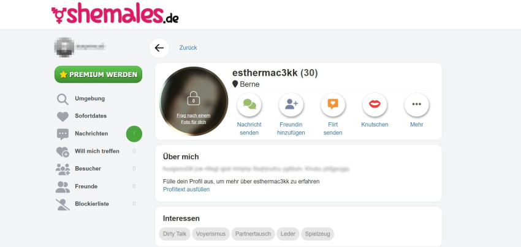521x247 pixels.
Task: Select Will mich treffen menu item
Action: click(97, 151)
